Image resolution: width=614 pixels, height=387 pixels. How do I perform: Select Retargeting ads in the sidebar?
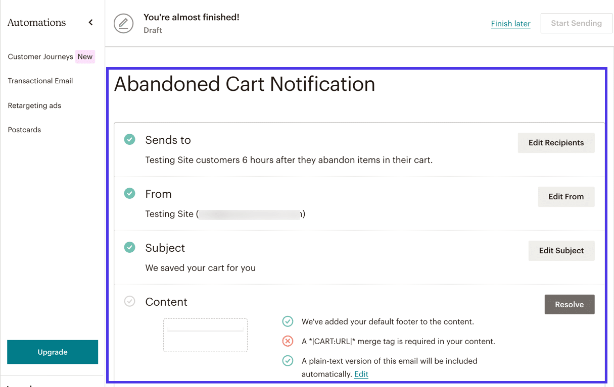[x=34, y=105]
